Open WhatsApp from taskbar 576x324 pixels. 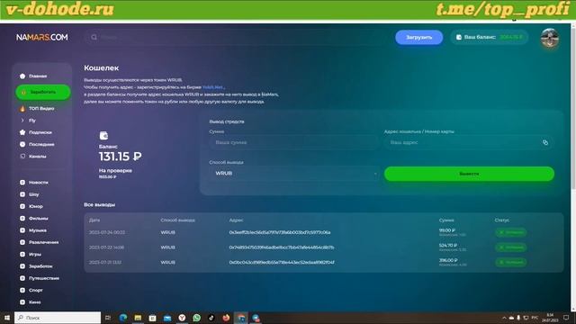click(196, 318)
